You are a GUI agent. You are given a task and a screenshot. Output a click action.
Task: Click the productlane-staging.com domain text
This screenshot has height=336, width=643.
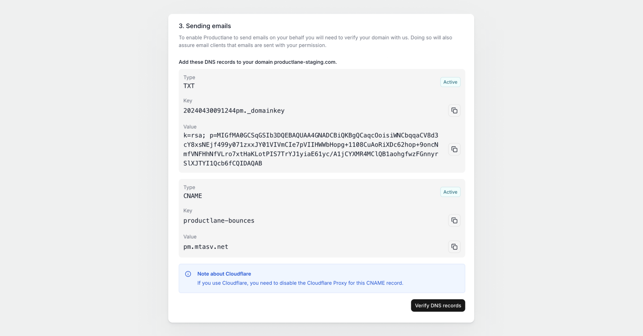305,62
